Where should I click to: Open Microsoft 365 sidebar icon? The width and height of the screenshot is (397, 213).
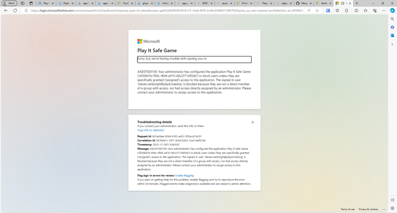click(392, 27)
